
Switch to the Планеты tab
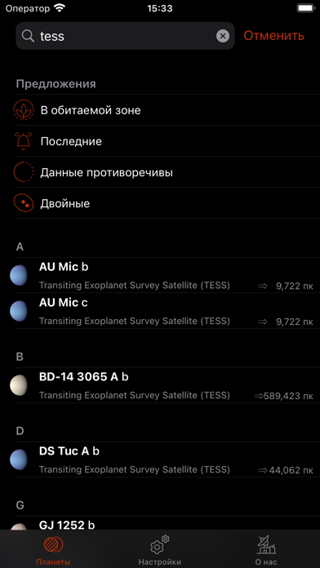pyautogui.click(x=53, y=550)
